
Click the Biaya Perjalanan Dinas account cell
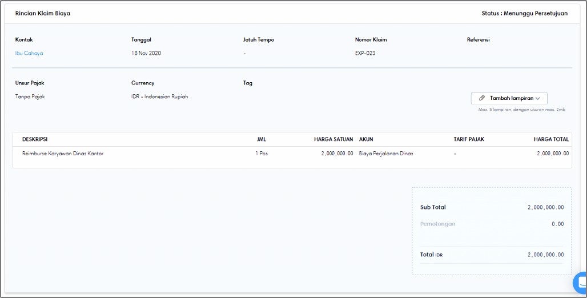[x=386, y=154]
